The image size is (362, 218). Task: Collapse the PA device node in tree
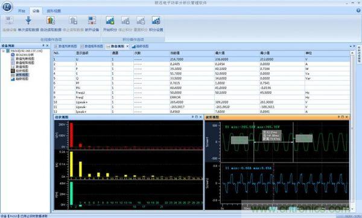pyautogui.click(x=3, y=51)
